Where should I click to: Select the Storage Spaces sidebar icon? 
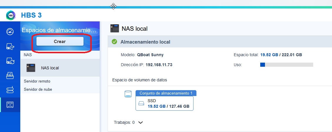tap(10, 104)
